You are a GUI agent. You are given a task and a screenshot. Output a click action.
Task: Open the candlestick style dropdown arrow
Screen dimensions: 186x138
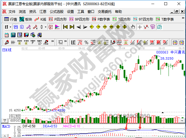click(x=45, y=27)
